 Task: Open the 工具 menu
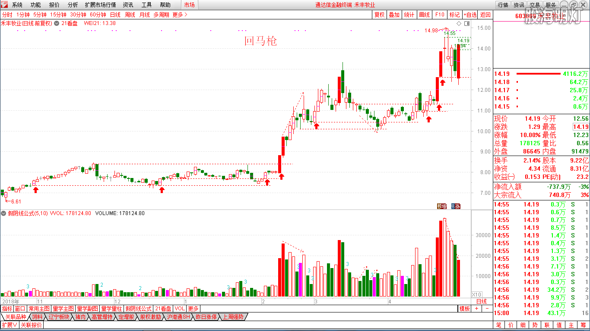pos(147,5)
